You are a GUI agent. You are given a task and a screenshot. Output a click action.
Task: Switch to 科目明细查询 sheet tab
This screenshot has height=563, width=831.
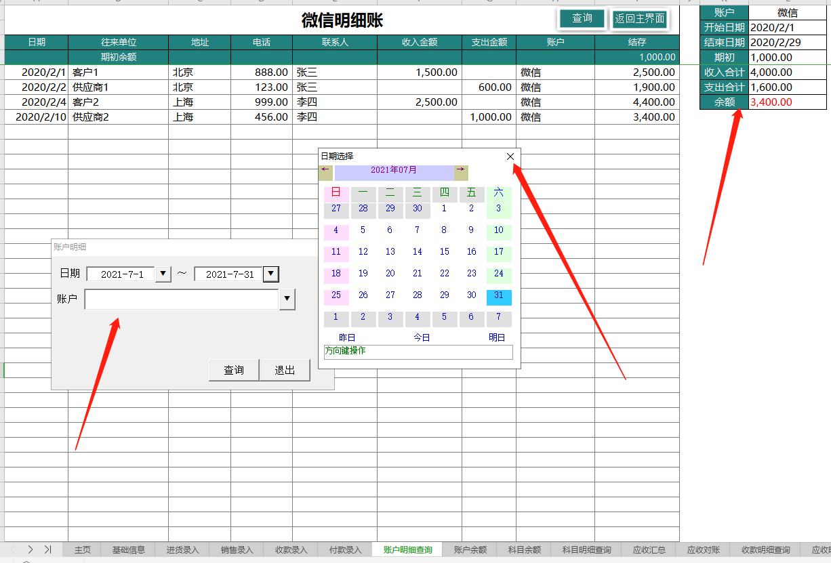(x=587, y=549)
